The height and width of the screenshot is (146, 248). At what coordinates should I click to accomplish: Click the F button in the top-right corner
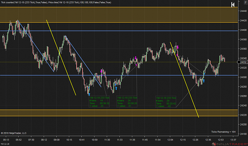(246, 2)
